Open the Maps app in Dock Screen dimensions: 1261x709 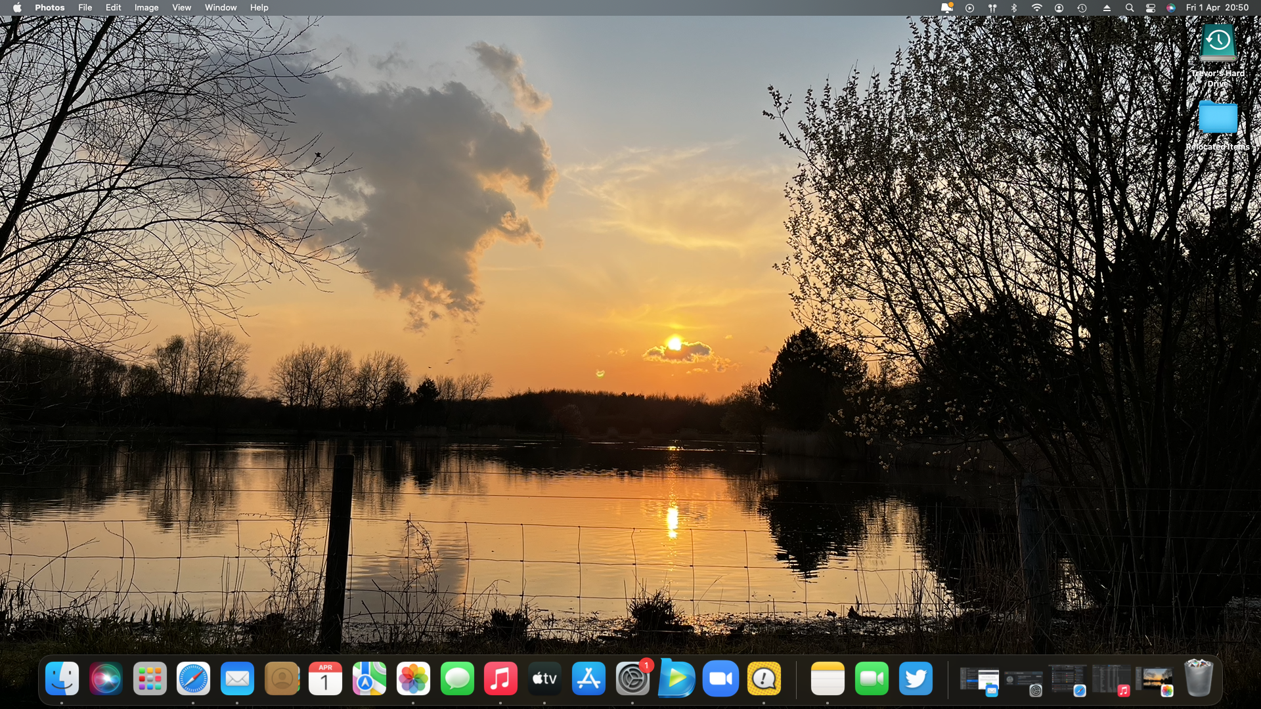click(369, 679)
